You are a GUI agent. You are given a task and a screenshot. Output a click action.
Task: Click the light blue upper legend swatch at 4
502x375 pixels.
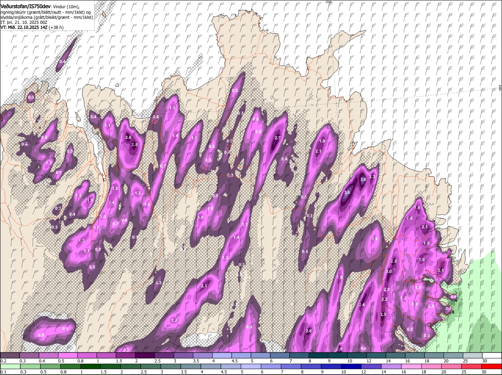[x=222, y=355]
